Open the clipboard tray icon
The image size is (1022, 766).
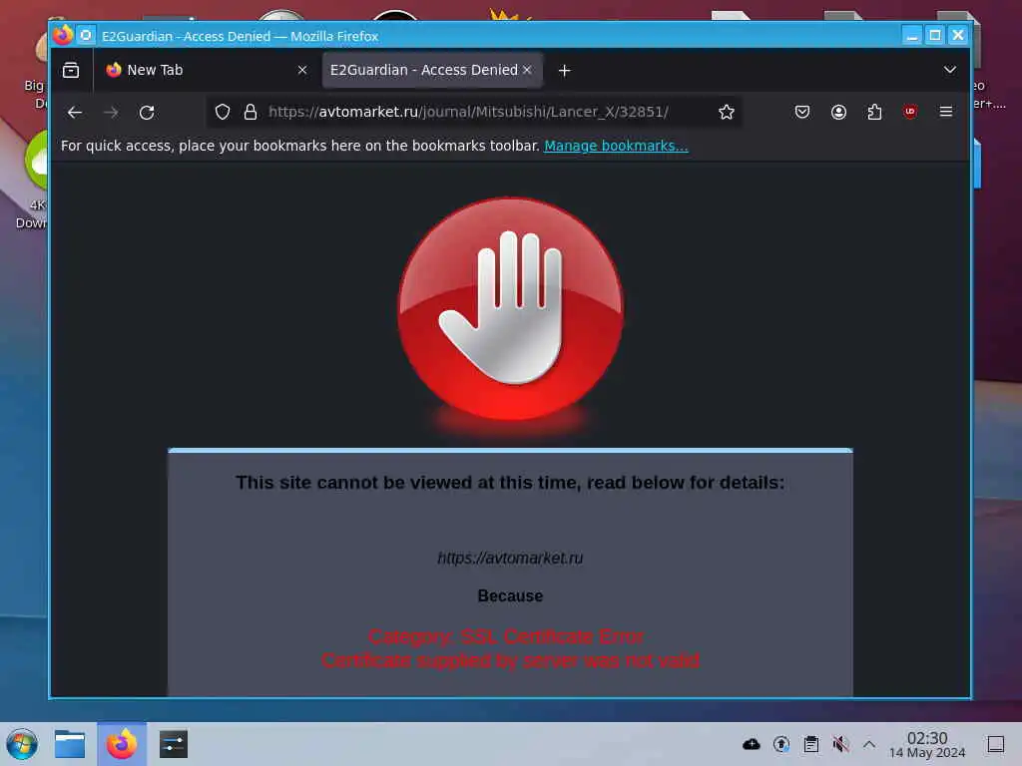point(810,744)
